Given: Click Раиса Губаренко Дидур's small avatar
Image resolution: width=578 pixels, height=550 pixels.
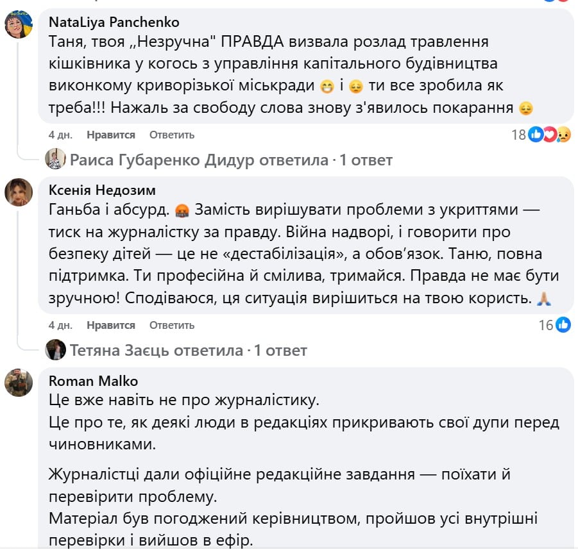Looking at the screenshot, I should (x=55, y=159).
